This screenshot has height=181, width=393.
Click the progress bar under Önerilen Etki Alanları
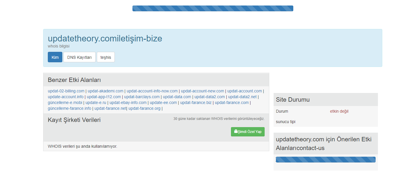[x=325, y=160]
